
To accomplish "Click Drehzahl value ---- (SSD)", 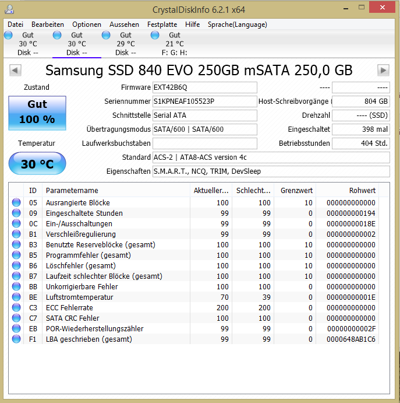I will [361, 115].
